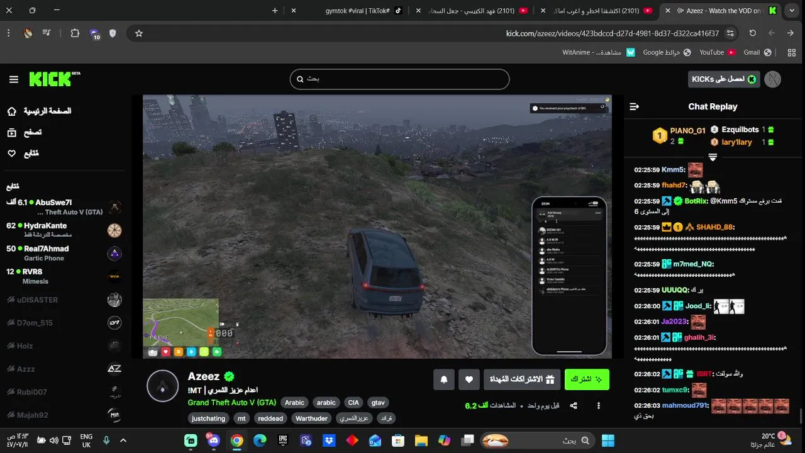
Task: Click the shield extension icon
Action: pyautogui.click(x=113, y=33)
